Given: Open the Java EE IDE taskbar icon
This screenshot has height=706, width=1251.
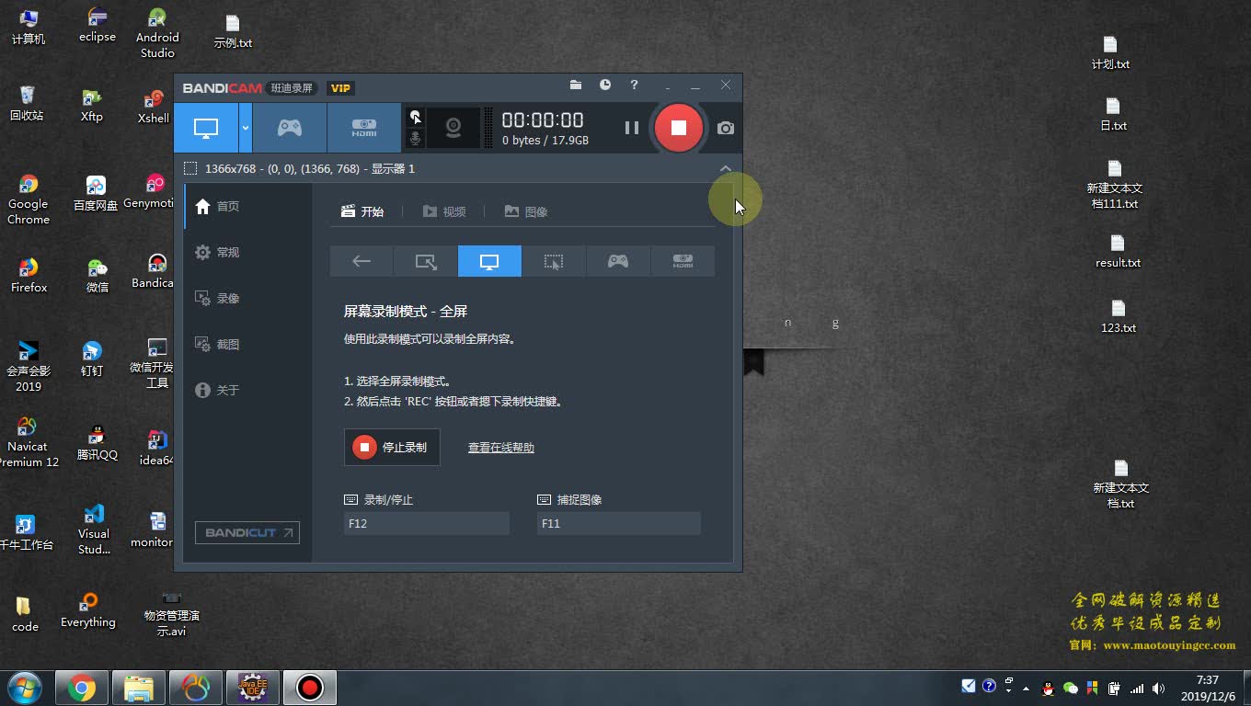Looking at the screenshot, I should [253, 688].
